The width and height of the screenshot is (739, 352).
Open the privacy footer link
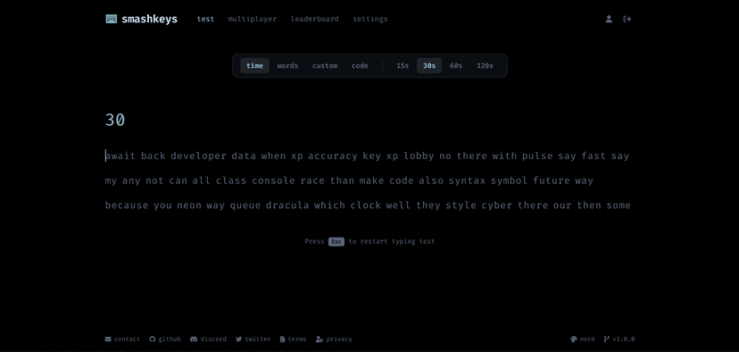point(334,339)
